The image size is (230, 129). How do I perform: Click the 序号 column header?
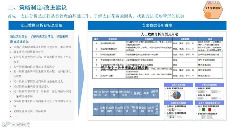click(x=96, y=39)
